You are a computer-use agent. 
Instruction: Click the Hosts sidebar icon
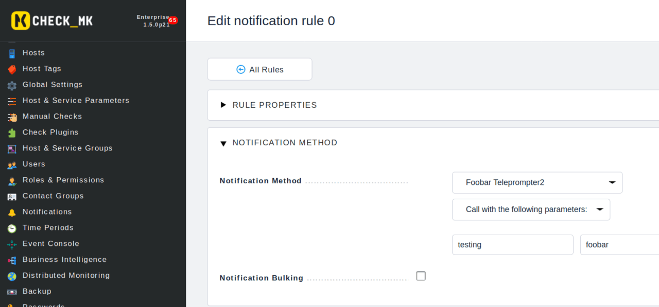click(x=11, y=53)
